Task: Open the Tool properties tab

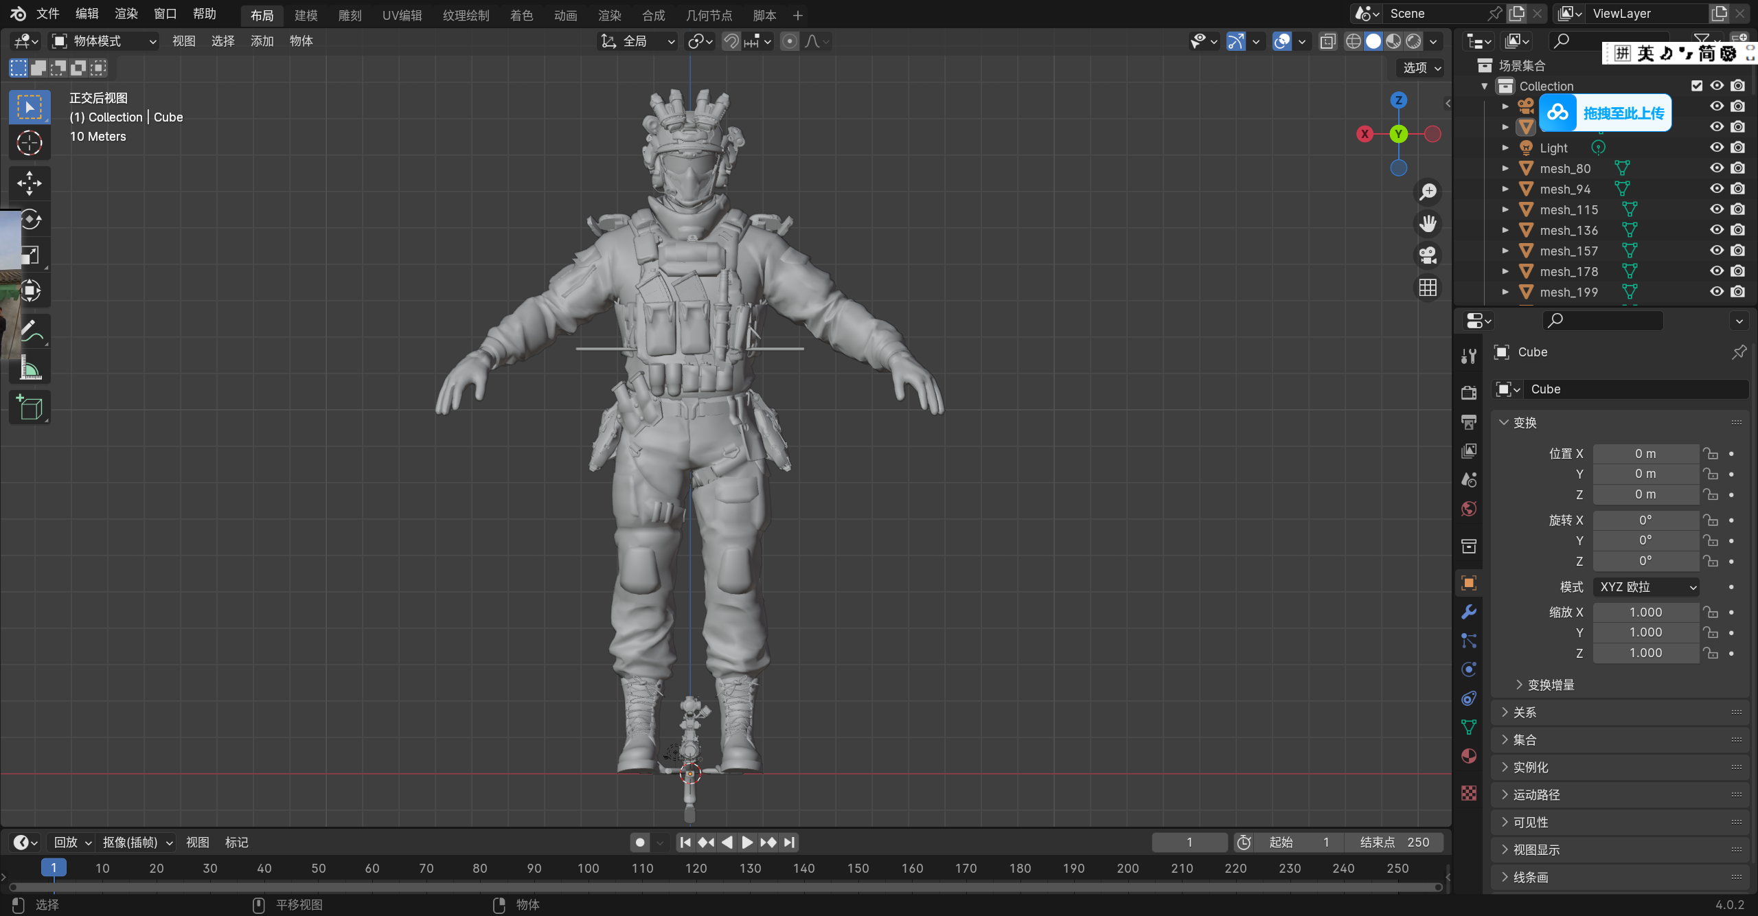Action: (1469, 356)
